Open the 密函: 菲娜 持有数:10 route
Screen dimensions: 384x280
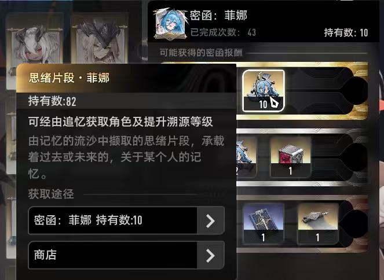[126, 220]
